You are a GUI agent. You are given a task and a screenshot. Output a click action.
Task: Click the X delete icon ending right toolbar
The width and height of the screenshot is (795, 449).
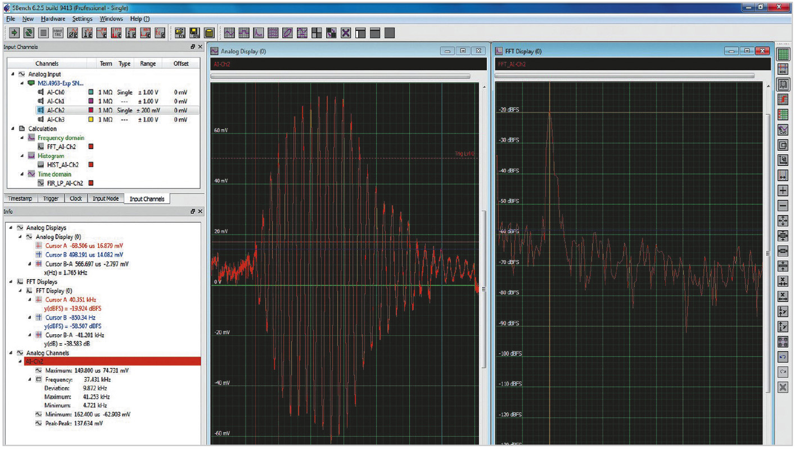click(783, 387)
